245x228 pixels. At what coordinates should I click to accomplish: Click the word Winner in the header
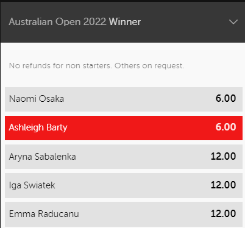(x=125, y=22)
